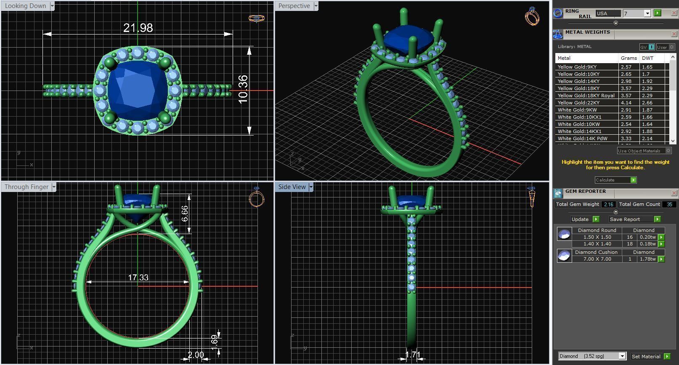
Task: Click the green arrow beside 0.18tw
Action: point(661,244)
